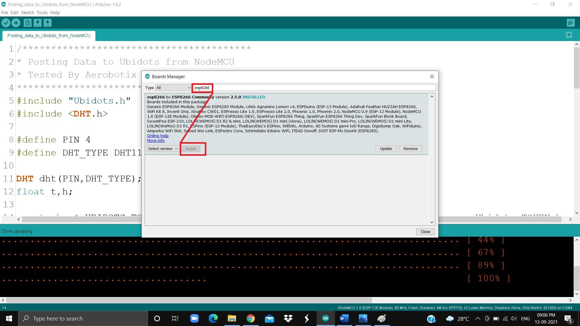Click the Update button for esp8266
This screenshot has width=580, height=326.
tap(386, 149)
